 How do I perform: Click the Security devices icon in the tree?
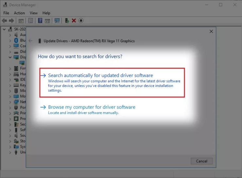16,124
